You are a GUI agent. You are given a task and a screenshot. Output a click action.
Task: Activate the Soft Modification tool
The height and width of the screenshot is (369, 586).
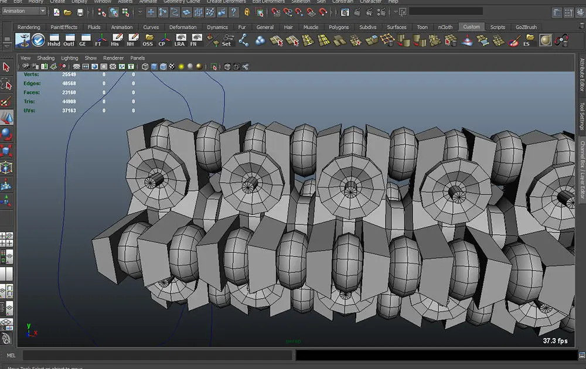tap(6, 184)
